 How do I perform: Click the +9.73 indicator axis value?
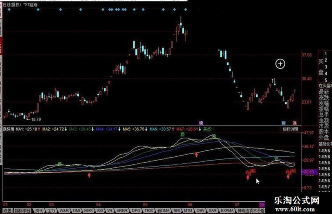(x=307, y=188)
